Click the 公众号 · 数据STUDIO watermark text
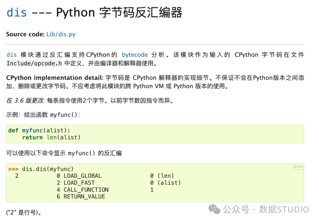Image resolution: width=319 pixels, height=222 pixels. tap(266, 209)
